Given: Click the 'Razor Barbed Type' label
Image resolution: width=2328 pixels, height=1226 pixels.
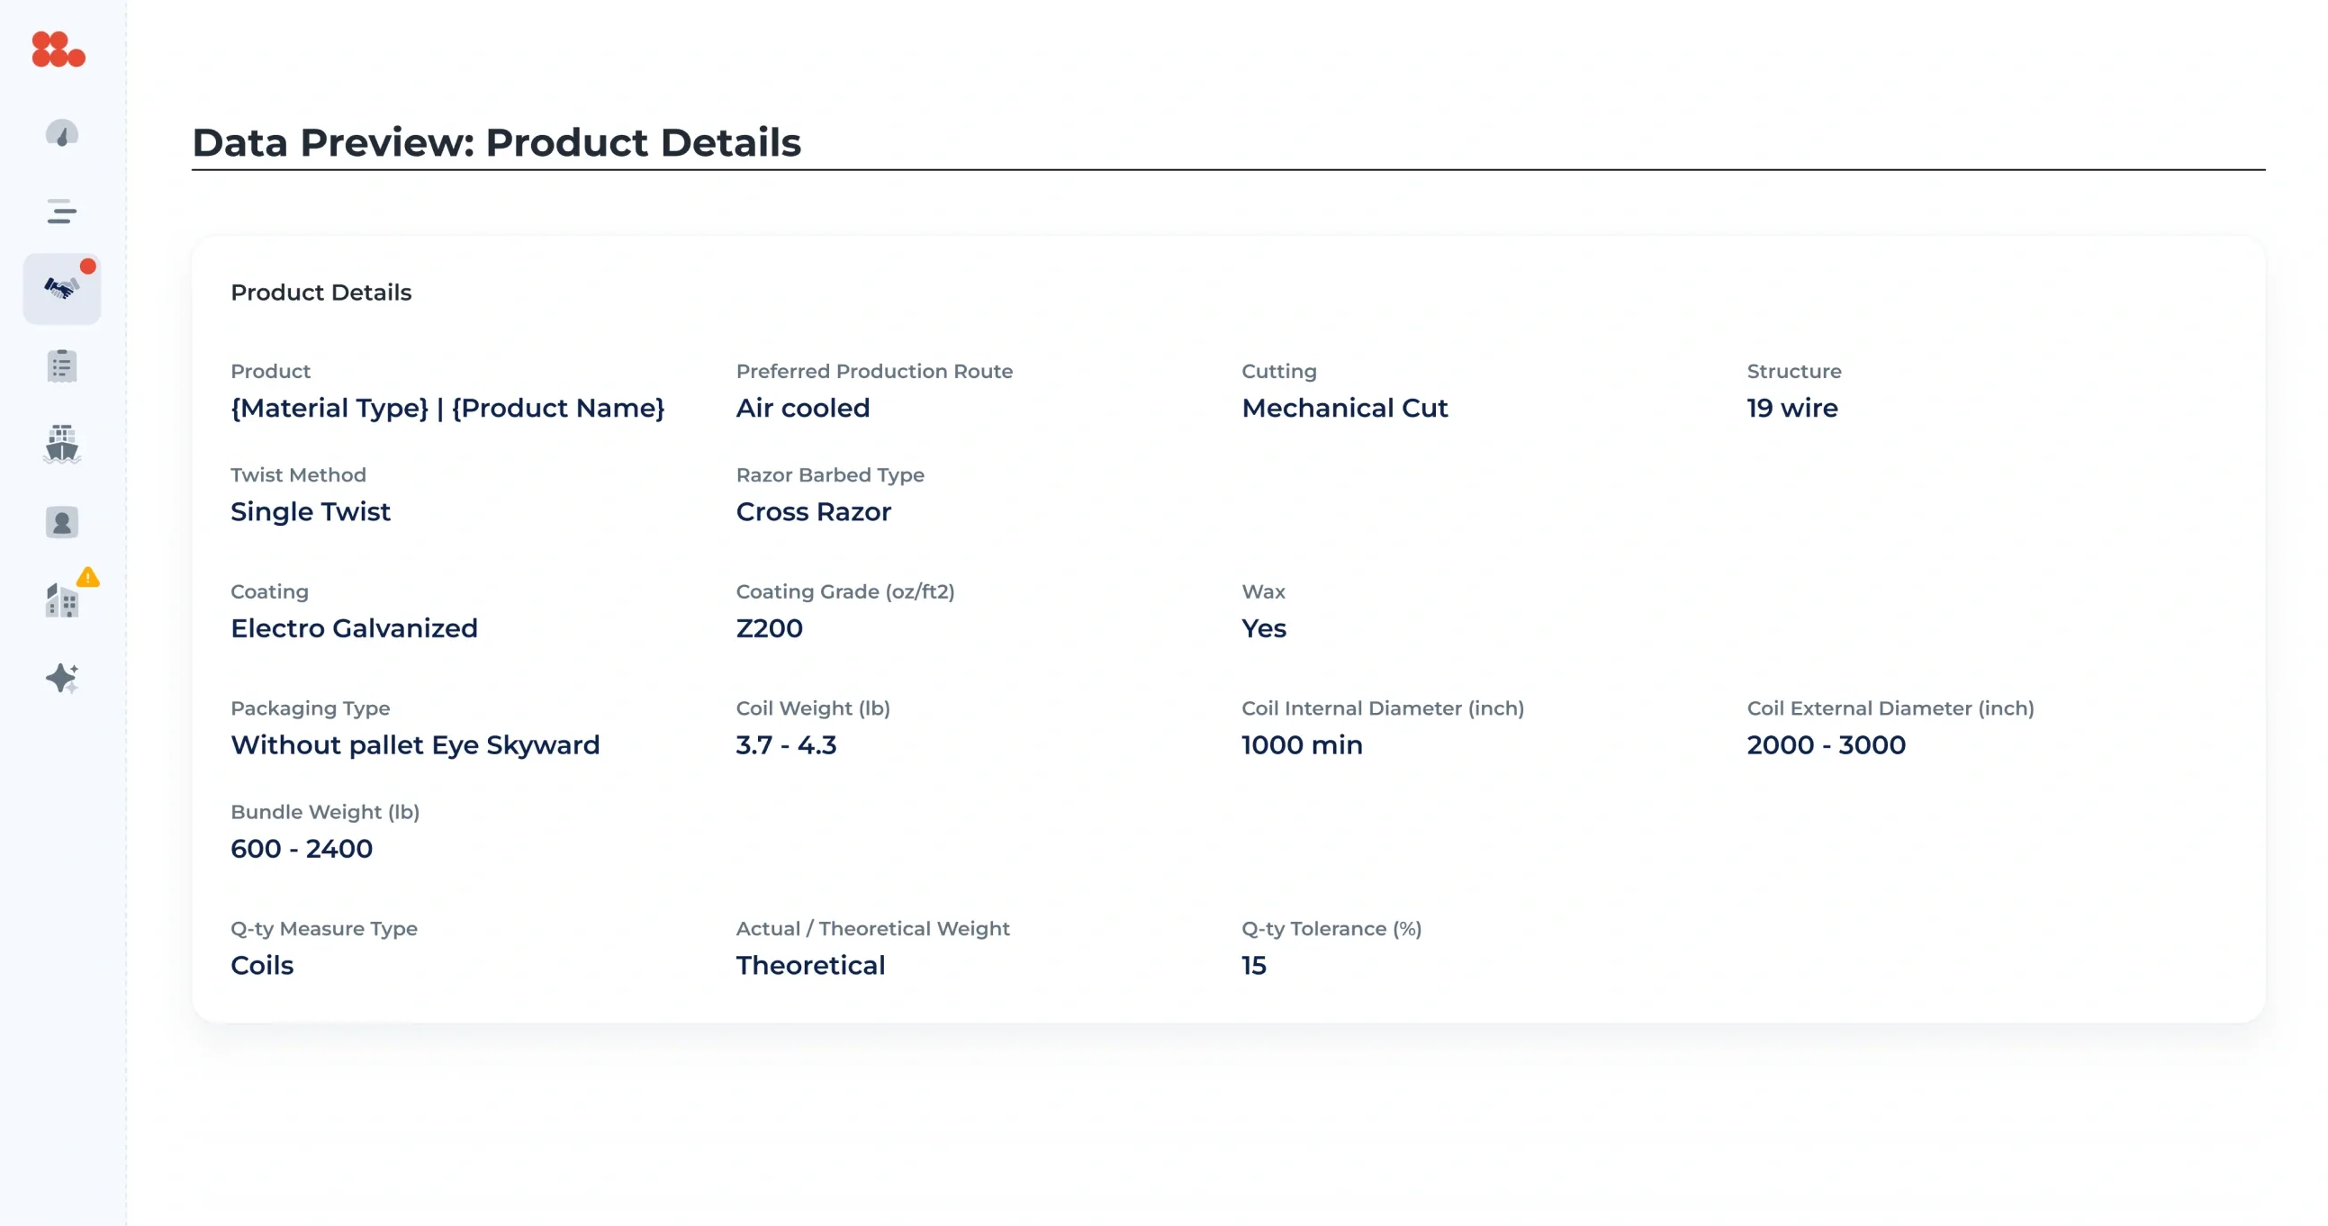Looking at the screenshot, I should click(x=830, y=475).
